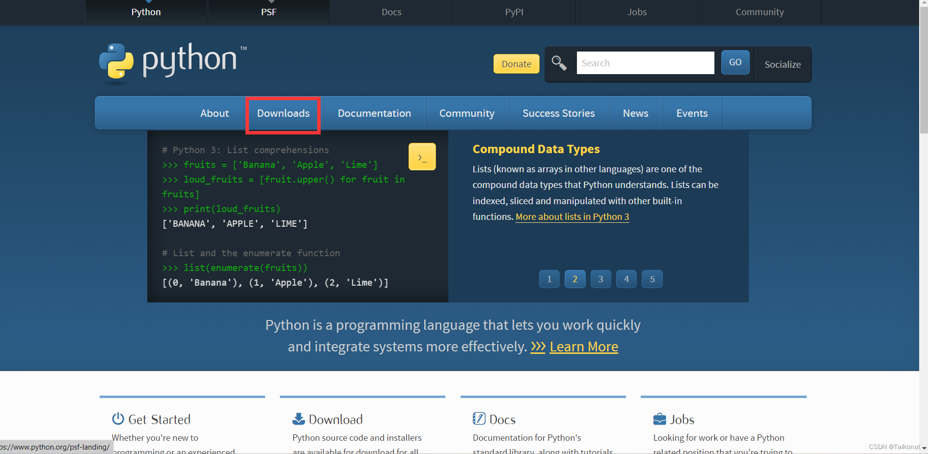Viewport: 928px width, 454px height.
Task: Click the Jobs briefcase icon
Action: click(x=659, y=419)
